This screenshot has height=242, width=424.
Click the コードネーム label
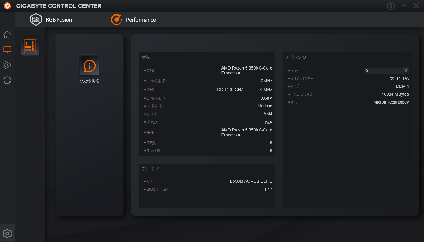coord(154,106)
